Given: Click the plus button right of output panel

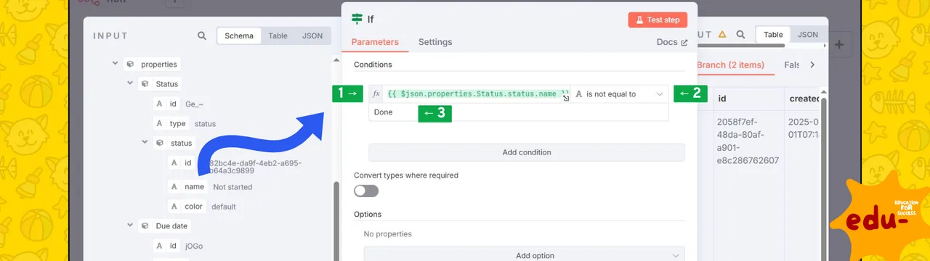Looking at the screenshot, I should click(x=839, y=44).
